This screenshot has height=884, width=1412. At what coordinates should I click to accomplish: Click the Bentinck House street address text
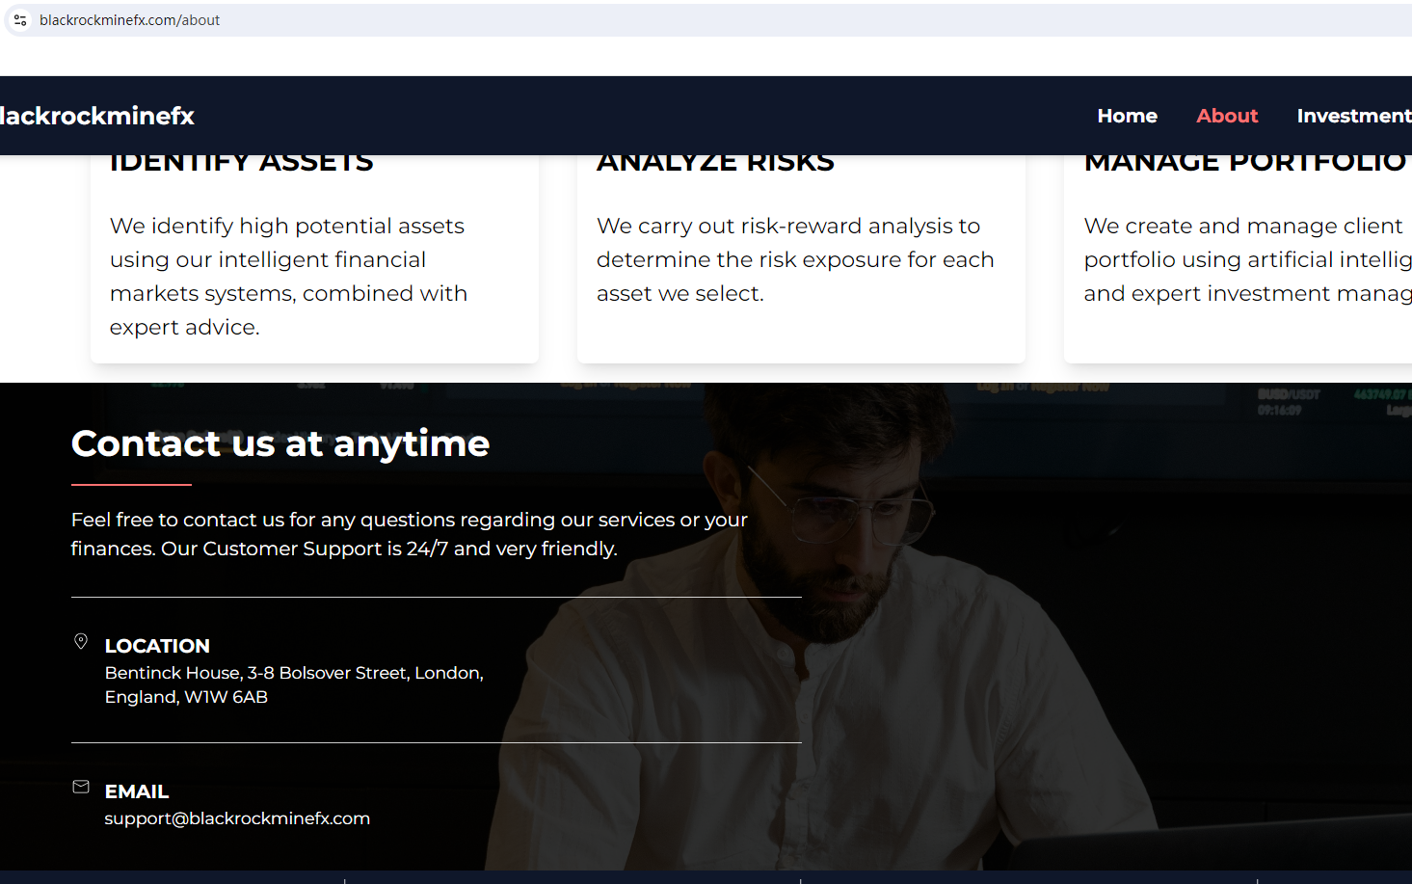(x=294, y=684)
